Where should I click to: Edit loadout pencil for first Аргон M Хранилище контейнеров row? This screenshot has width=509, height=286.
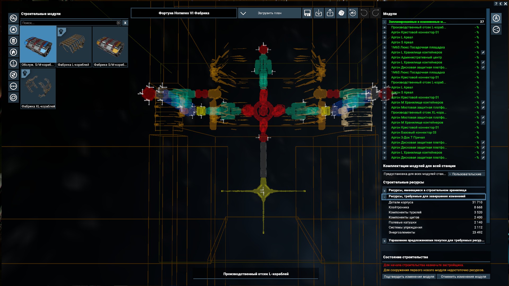pyautogui.click(x=483, y=102)
